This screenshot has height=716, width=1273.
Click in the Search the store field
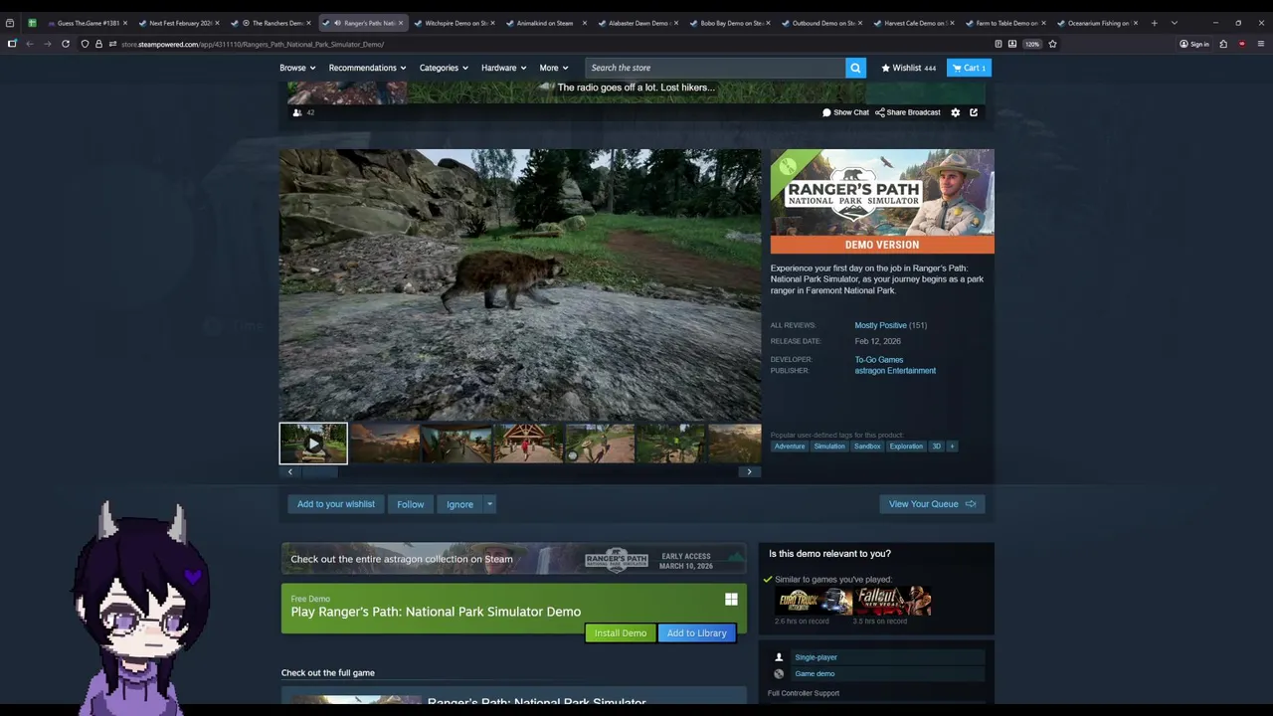click(715, 68)
